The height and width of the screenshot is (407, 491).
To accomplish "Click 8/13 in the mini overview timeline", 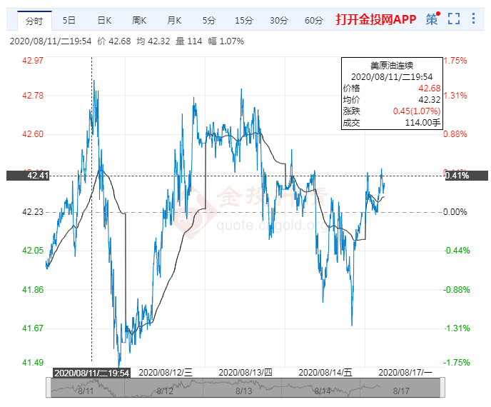I will 244,391.
